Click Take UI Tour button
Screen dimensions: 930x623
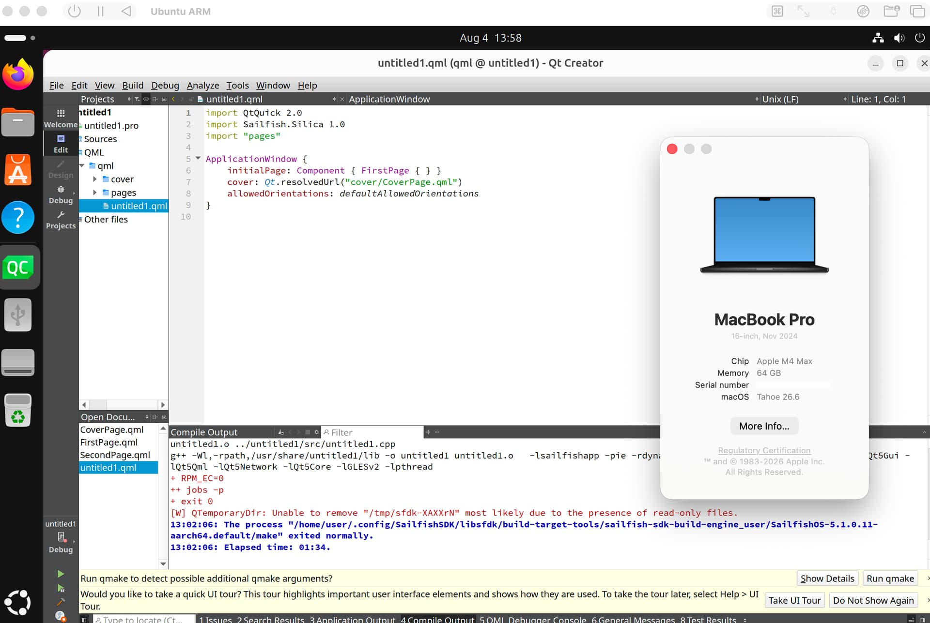pyautogui.click(x=794, y=600)
